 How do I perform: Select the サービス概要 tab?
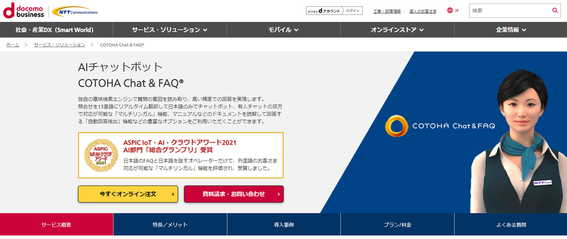56,225
